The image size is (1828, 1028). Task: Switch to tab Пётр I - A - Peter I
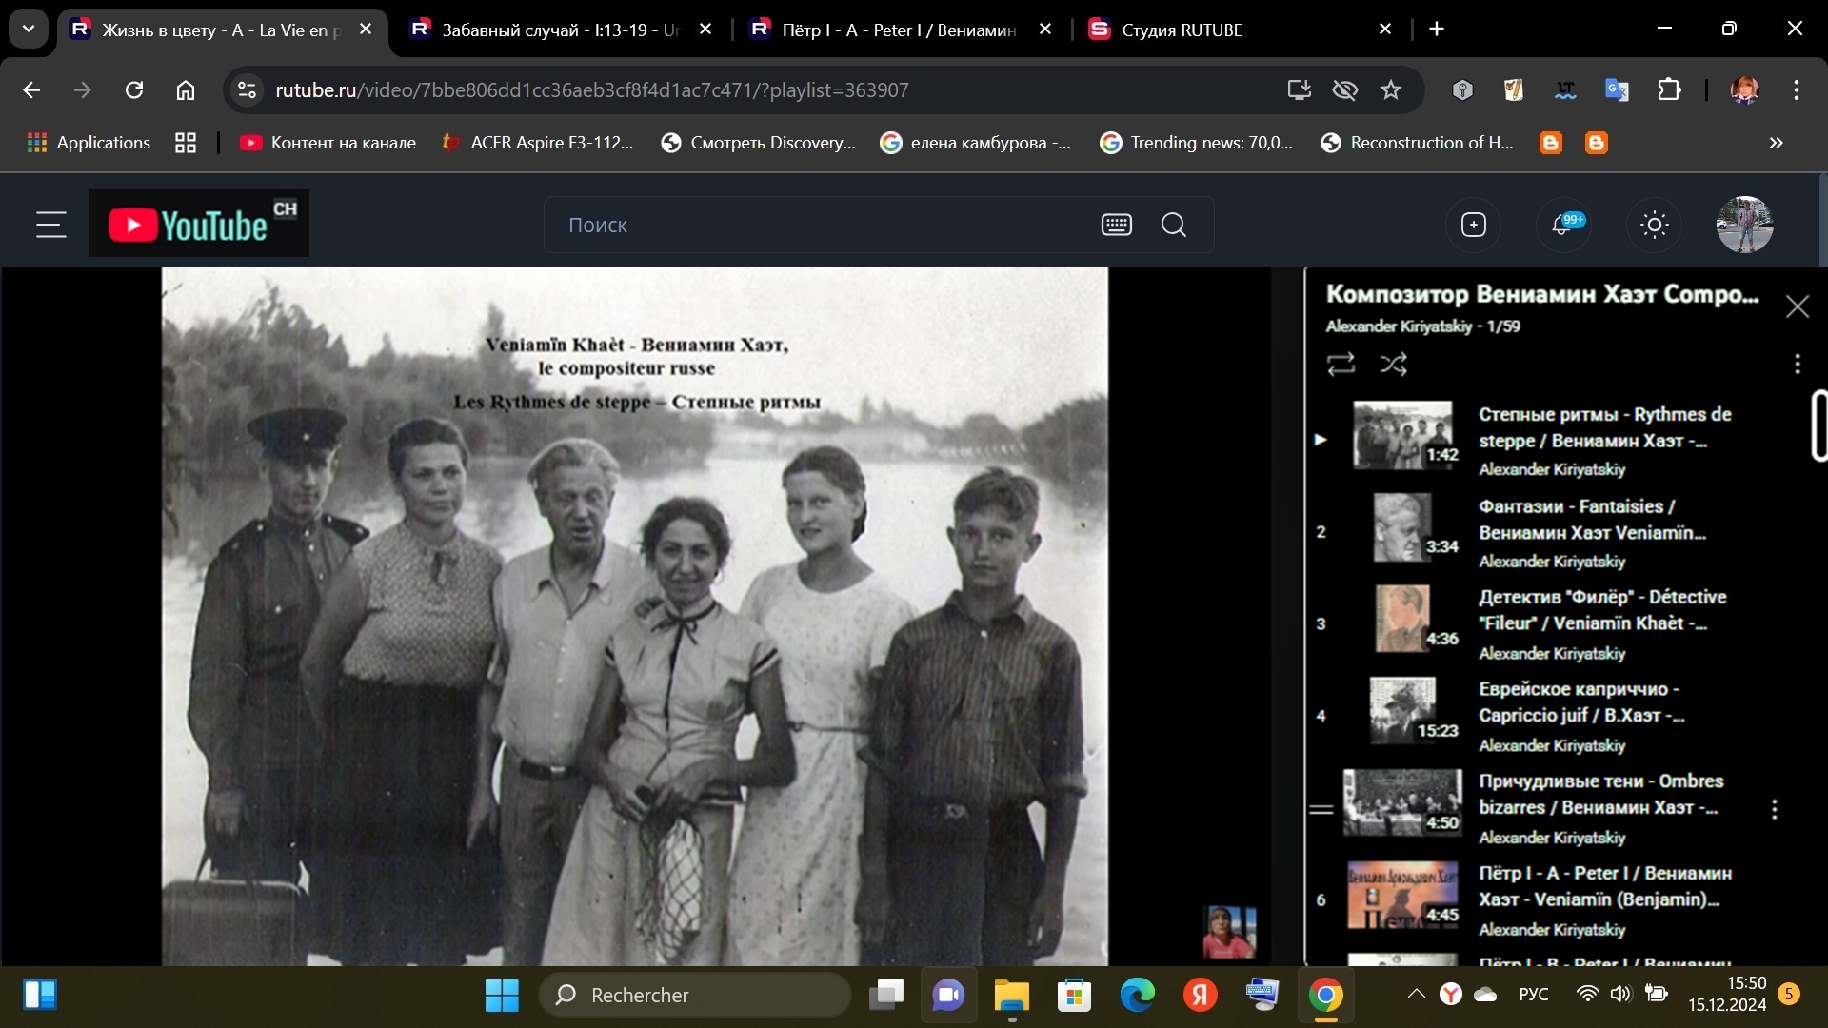point(899,30)
